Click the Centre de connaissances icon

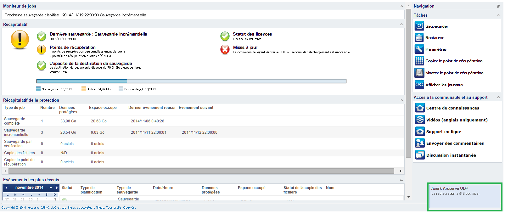pyautogui.click(x=420, y=108)
